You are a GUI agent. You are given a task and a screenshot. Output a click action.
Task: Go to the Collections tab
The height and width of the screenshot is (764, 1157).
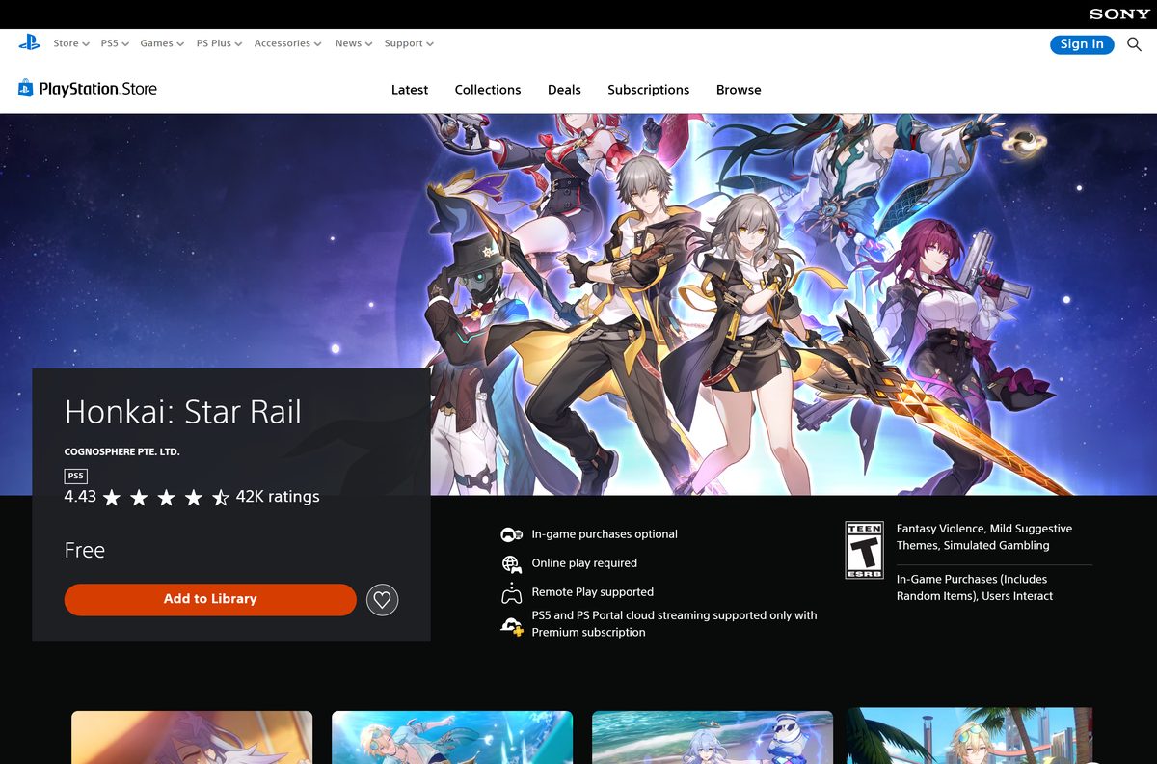click(488, 90)
